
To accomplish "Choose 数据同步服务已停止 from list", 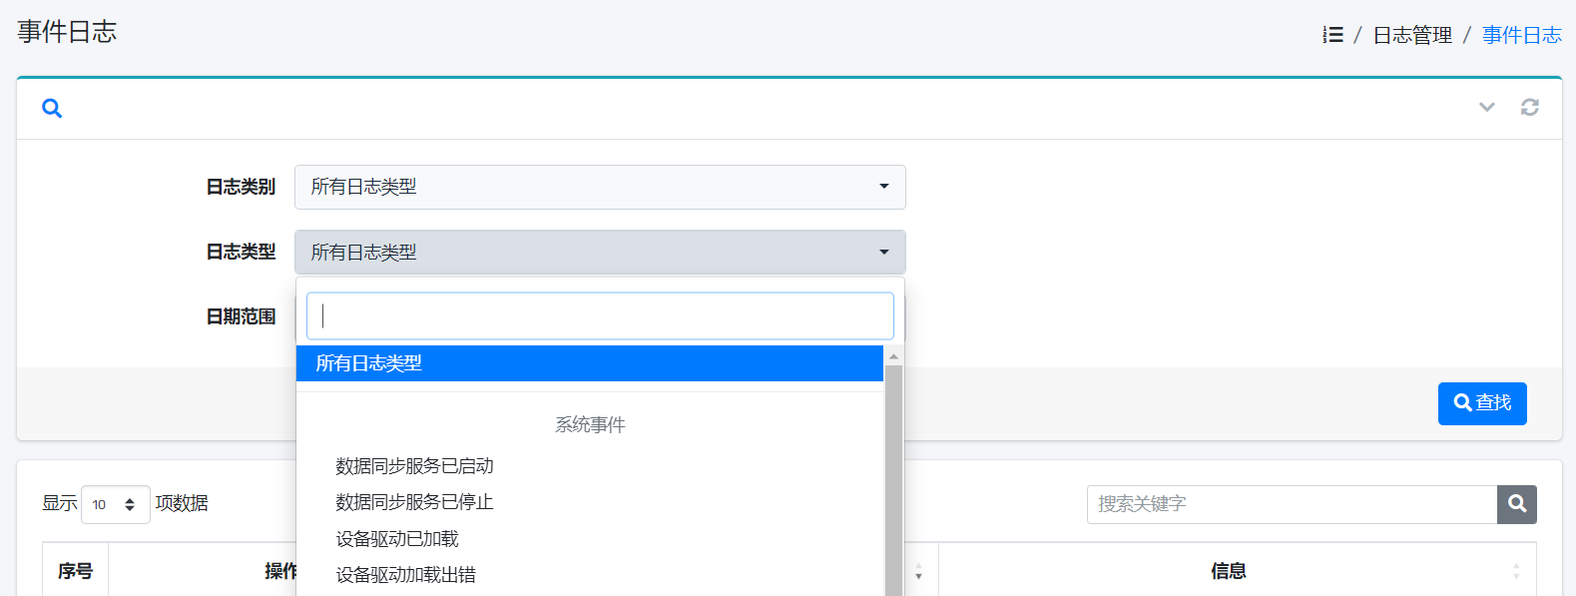I will pyautogui.click(x=414, y=502).
